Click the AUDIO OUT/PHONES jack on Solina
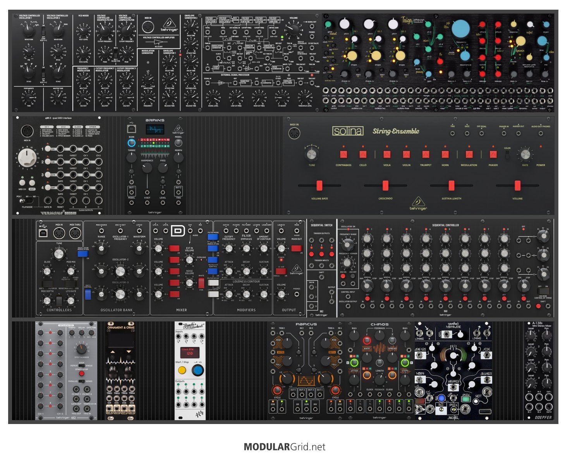570x455 pixels. point(541,134)
